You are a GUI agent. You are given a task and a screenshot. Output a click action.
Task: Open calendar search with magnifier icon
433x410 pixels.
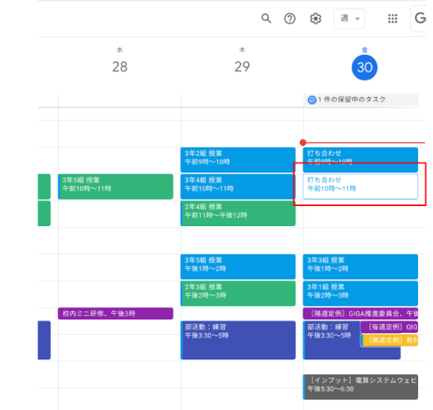(266, 19)
